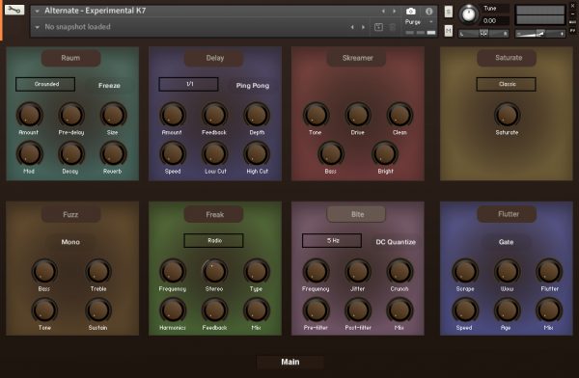
Task: Delete snapshot with the trash icon
Action: 393,27
